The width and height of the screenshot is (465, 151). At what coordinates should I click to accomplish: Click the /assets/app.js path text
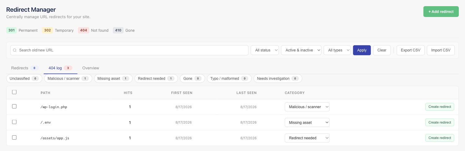[55, 138]
